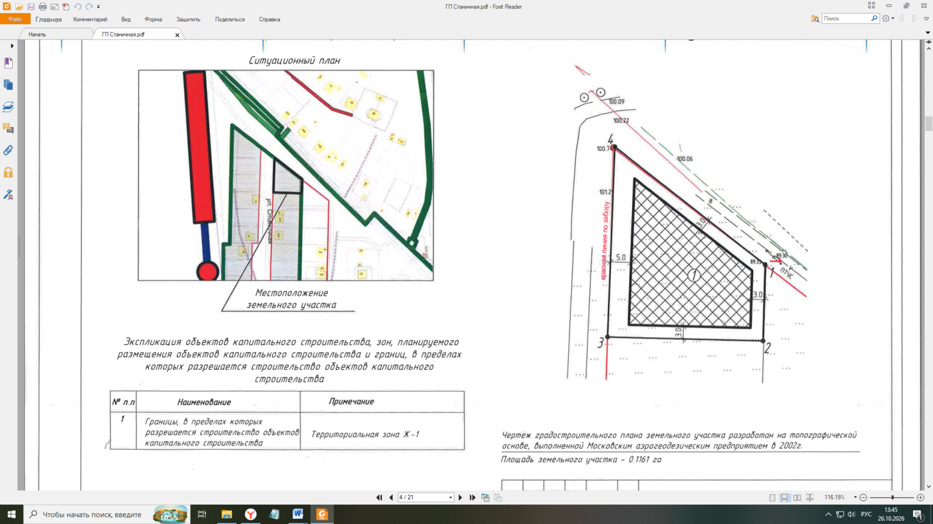
Task: Open Microsoft Word from the taskbar
Action: click(x=298, y=514)
